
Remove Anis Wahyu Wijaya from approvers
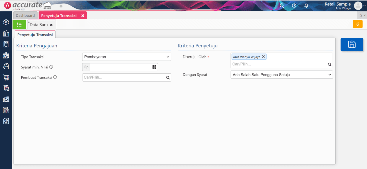[x=263, y=57]
